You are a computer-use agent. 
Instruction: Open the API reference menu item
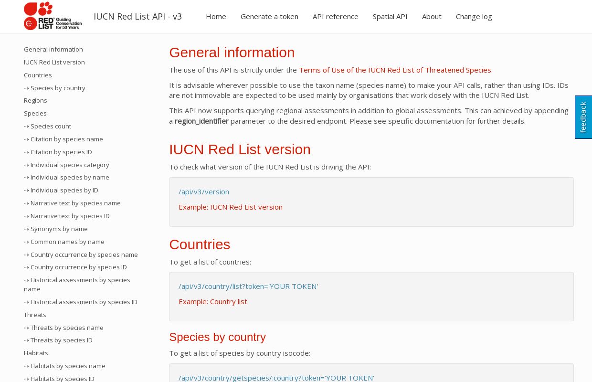335,17
